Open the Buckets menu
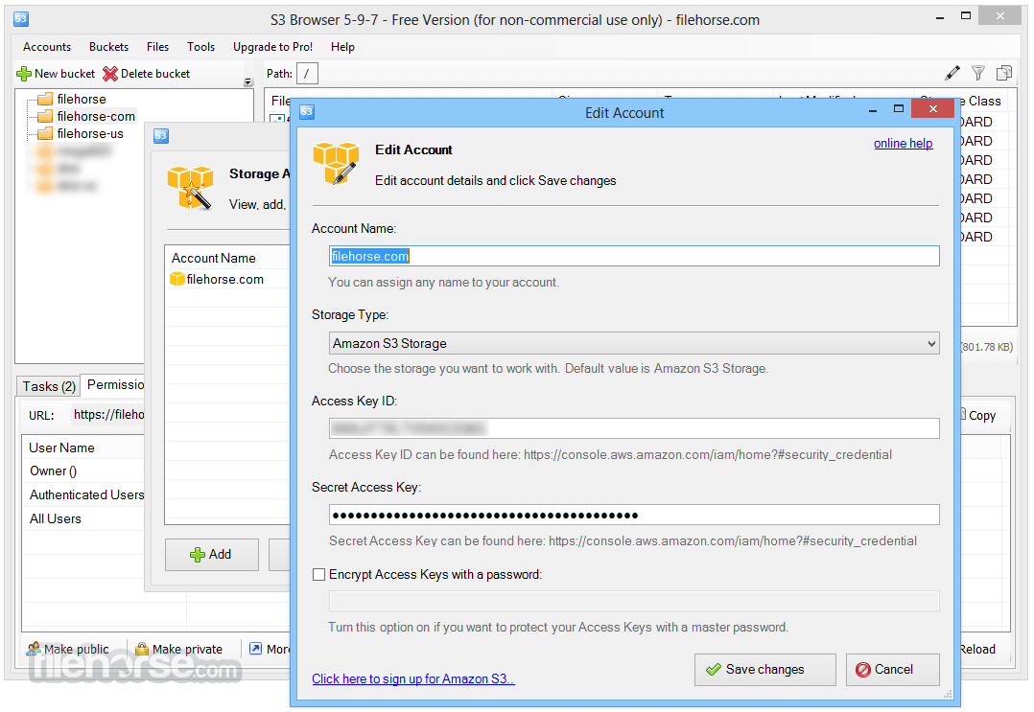The width and height of the screenshot is (1034, 712). (108, 47)
